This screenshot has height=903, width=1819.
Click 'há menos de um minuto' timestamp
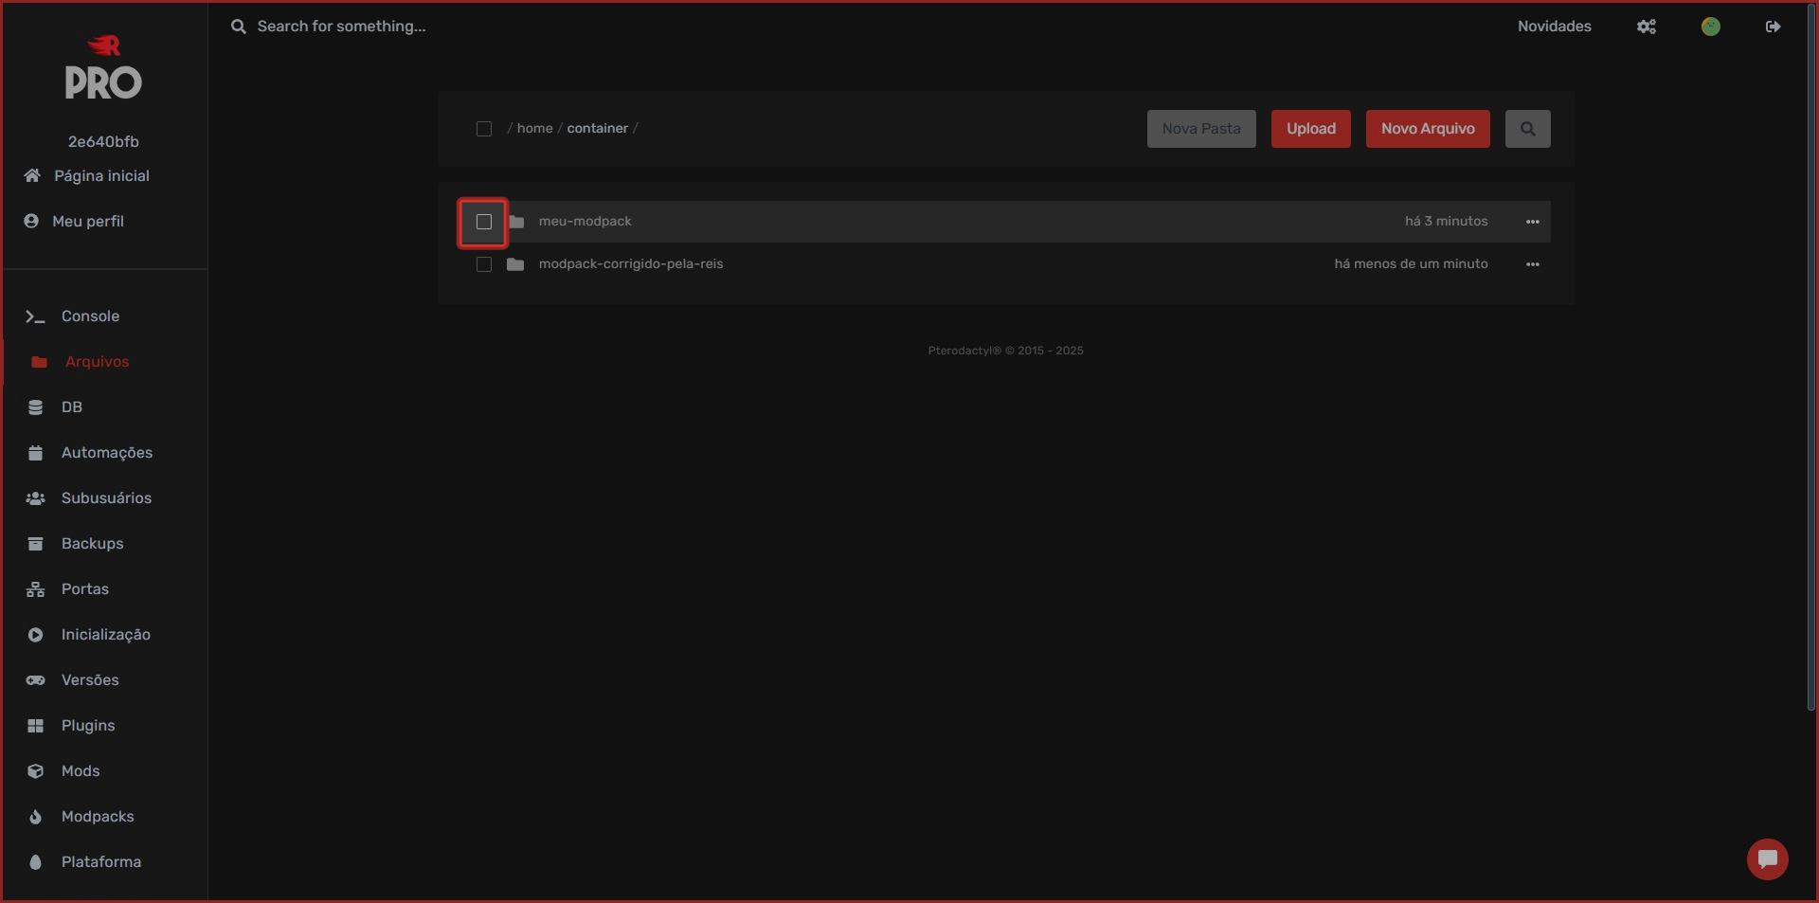point(1411,264)
